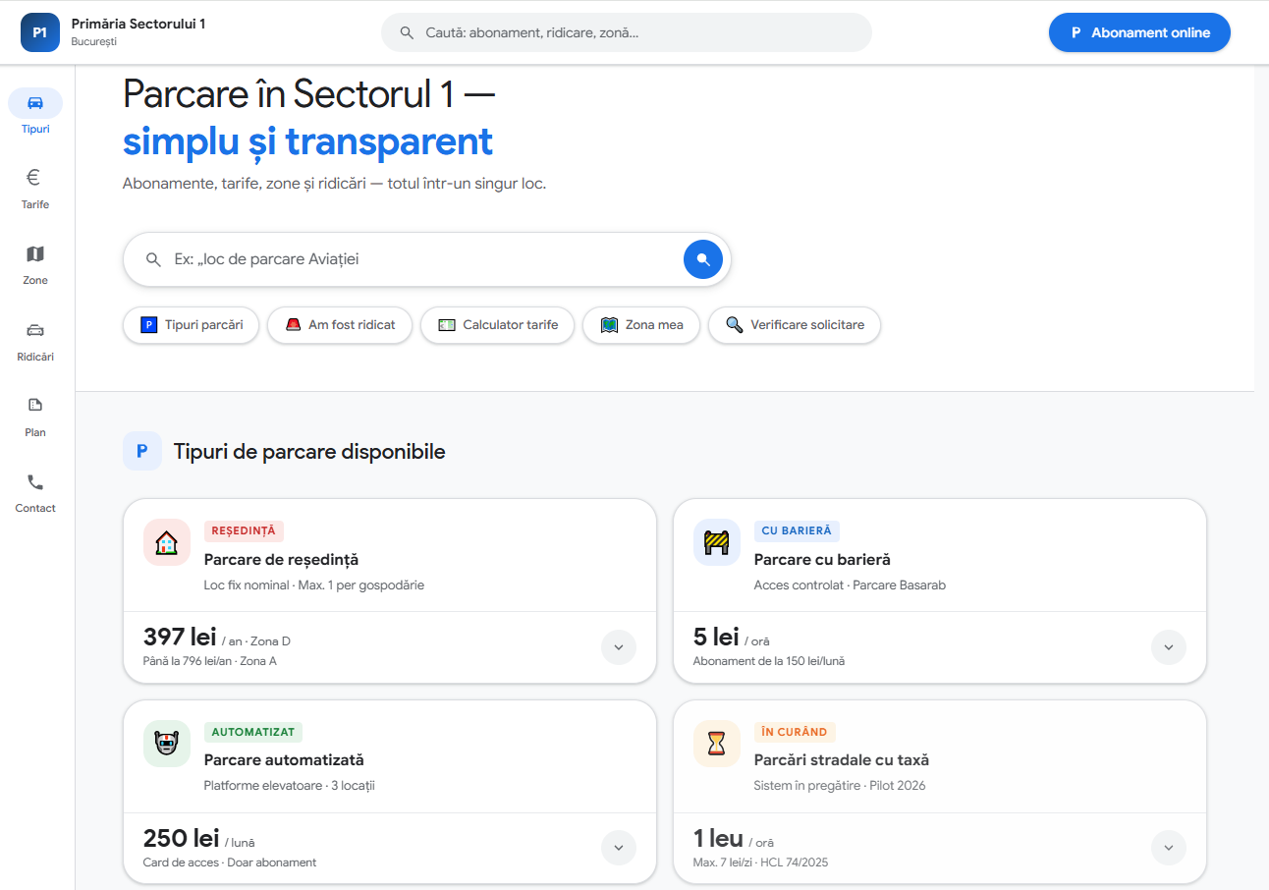The height and width of the screenshot is (890, 1269).
Task: Focus the main search box loc de parcare Aviației
Action: click(427, 259)
